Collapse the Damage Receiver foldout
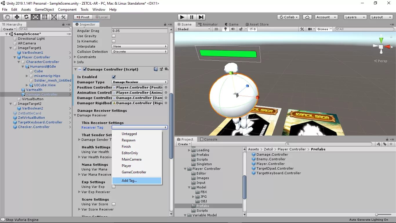 [75, 115]
